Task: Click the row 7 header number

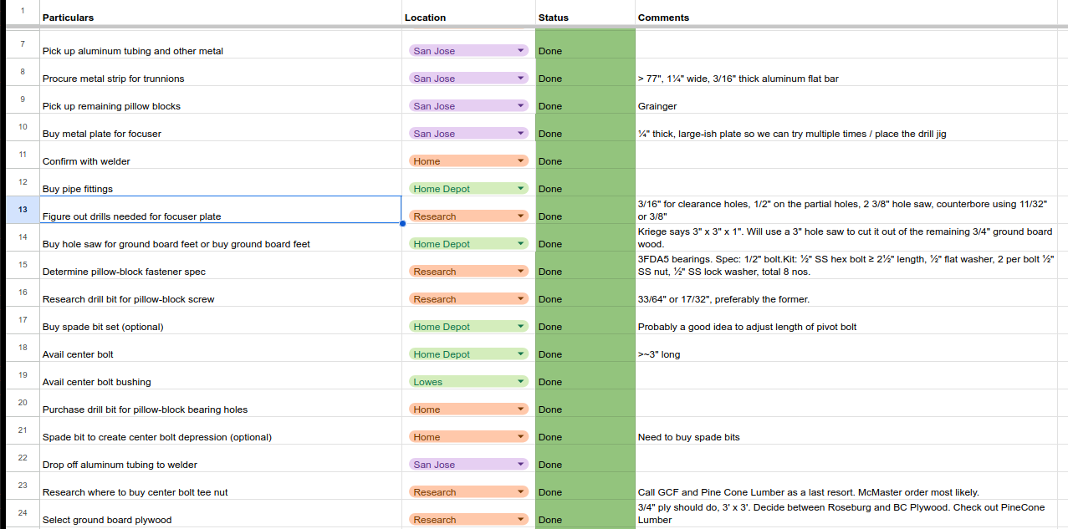Action: (x=22, y=44)
